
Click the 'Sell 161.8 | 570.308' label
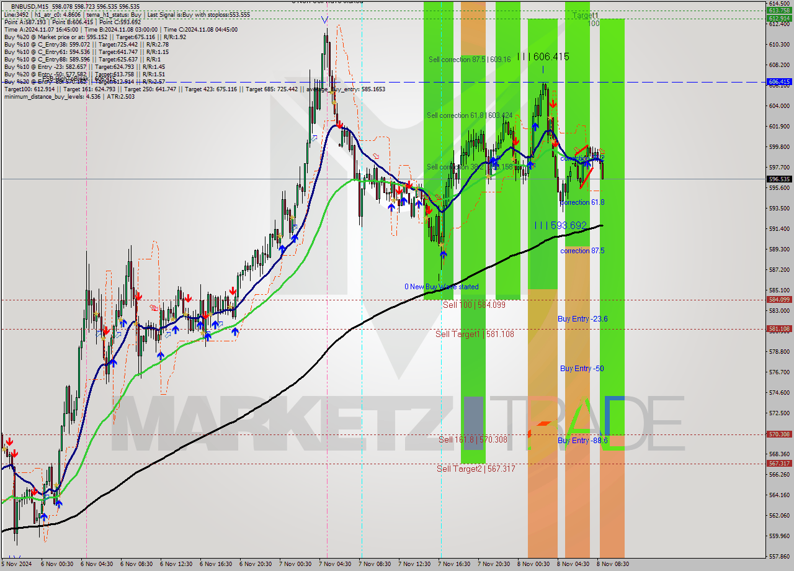point(473,439)
